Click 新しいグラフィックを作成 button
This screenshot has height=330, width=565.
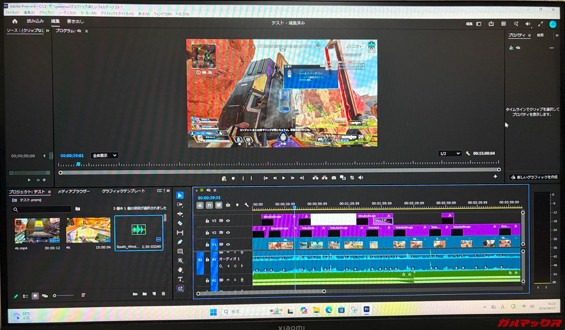click(x=534, y=177)
